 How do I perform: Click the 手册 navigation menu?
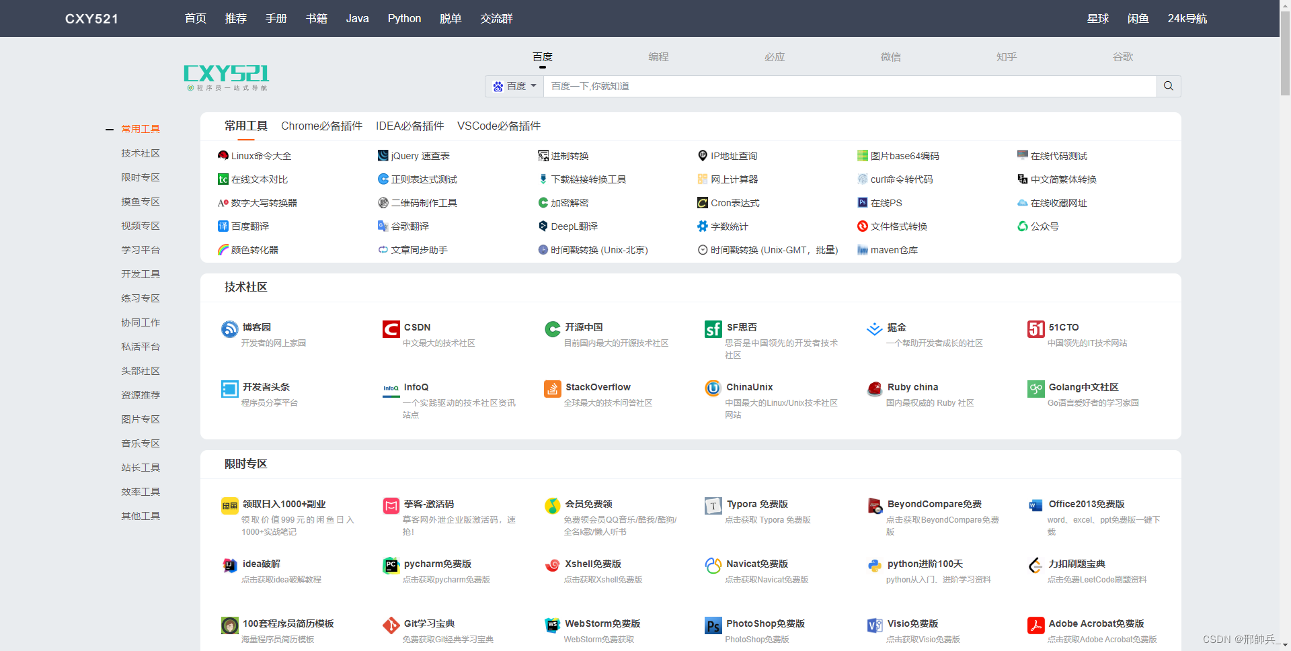(x=276, y=18)
